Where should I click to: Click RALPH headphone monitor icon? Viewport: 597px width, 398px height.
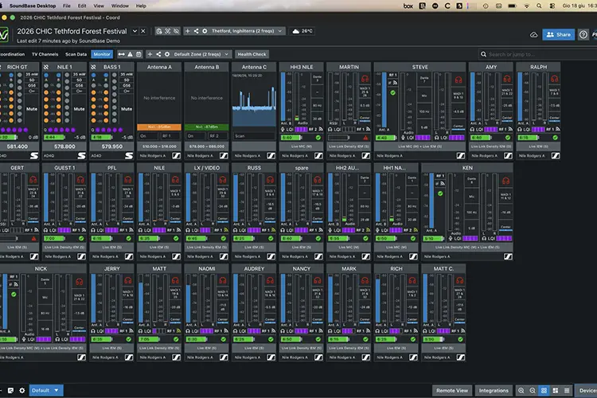(554, 80)
